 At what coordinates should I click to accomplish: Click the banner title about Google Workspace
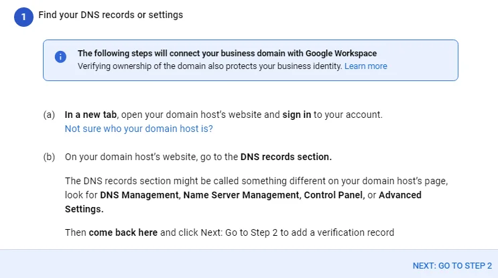pos(227,54)
